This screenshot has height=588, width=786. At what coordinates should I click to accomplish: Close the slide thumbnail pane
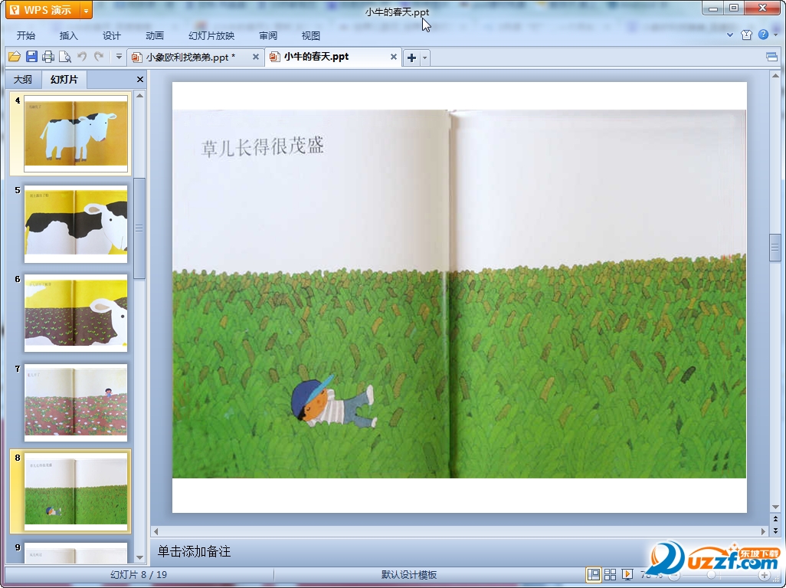(140, 79)
